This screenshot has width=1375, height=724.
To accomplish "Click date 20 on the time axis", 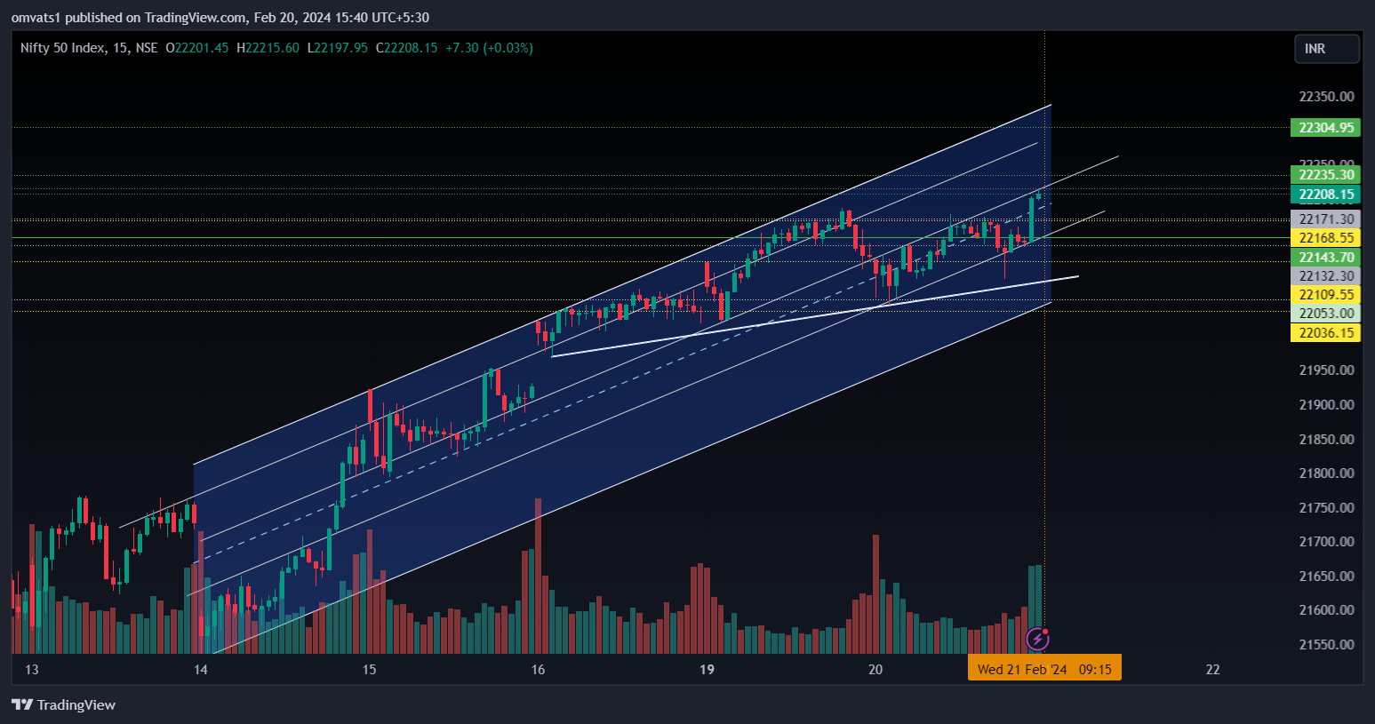I will click(875, 670).
